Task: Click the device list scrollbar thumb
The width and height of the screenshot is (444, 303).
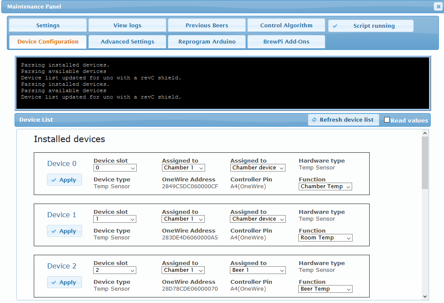Action: point(425,163)
